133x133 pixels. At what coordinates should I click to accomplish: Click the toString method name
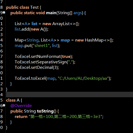coord(45,111)
